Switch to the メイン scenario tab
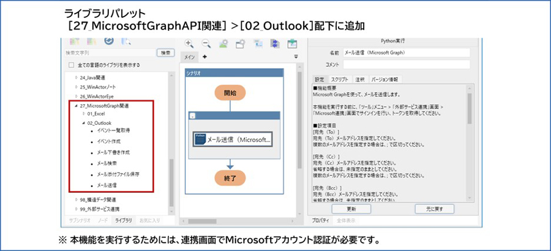 189,57
